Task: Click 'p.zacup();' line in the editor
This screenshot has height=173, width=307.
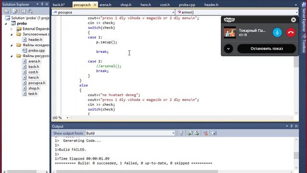Action: point(106,42)
